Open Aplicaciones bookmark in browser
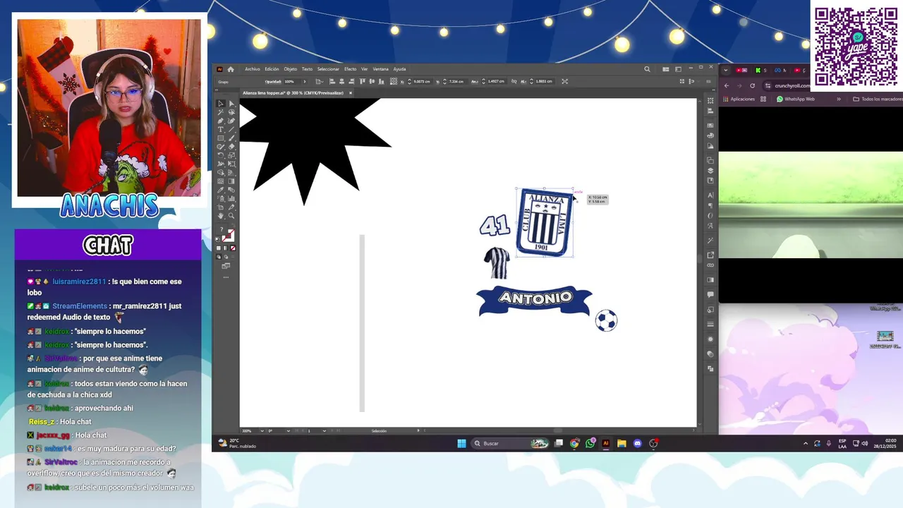 pos(739,99)
